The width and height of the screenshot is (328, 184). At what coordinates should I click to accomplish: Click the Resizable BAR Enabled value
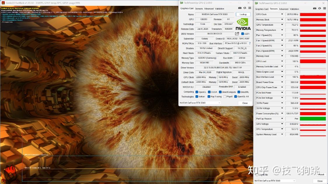tap(242, 87)
